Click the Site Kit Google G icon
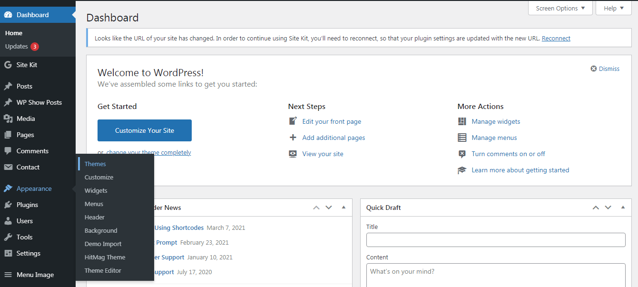This screenshot has height=287, width=638. pos(8,65)
